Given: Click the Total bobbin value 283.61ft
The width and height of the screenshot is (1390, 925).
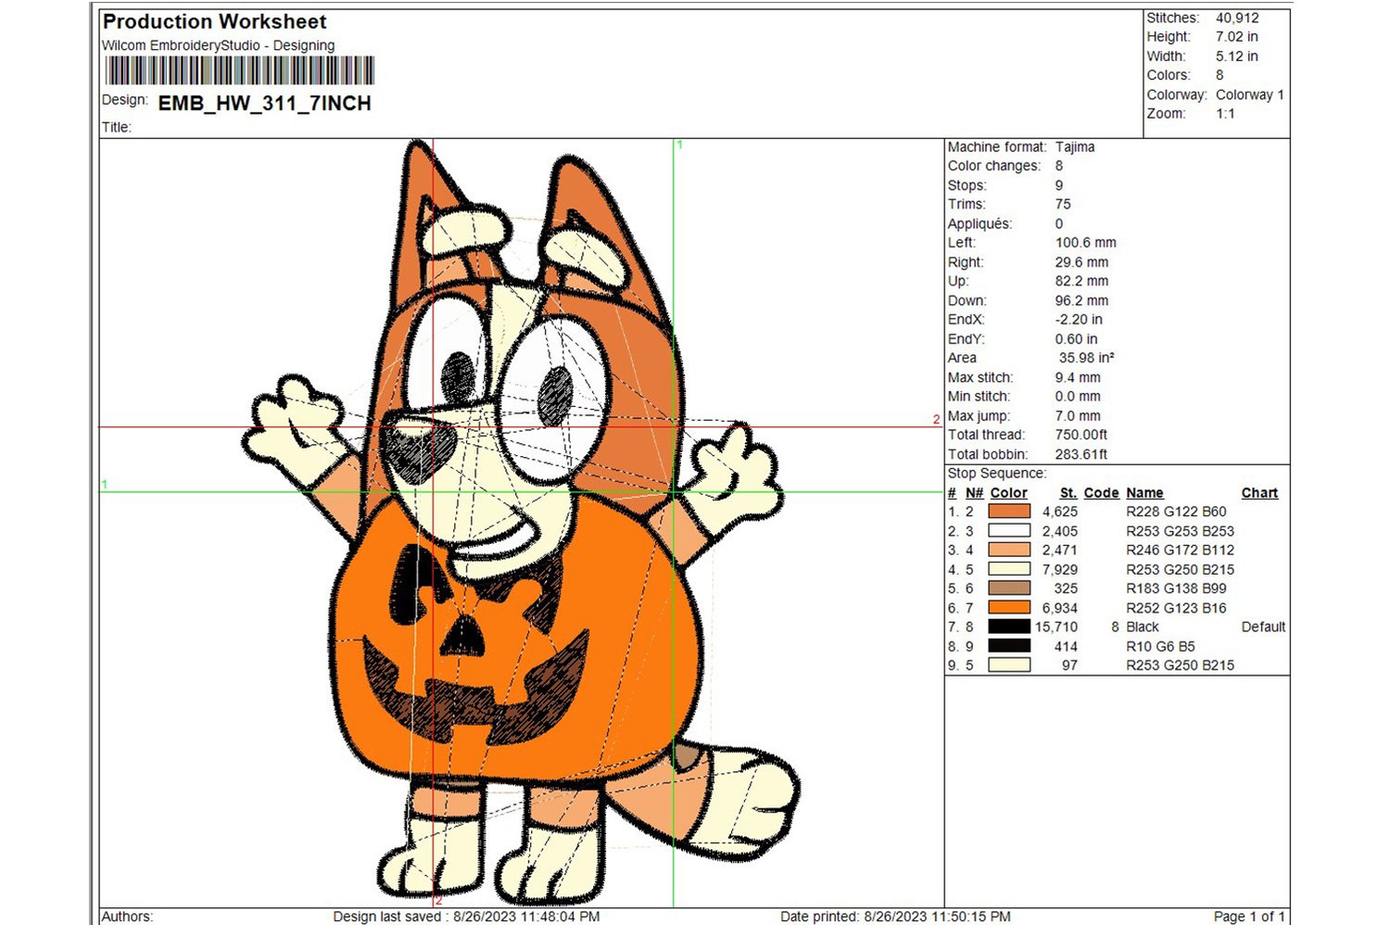Looking at the screenshot, I should coord(1081,454).
